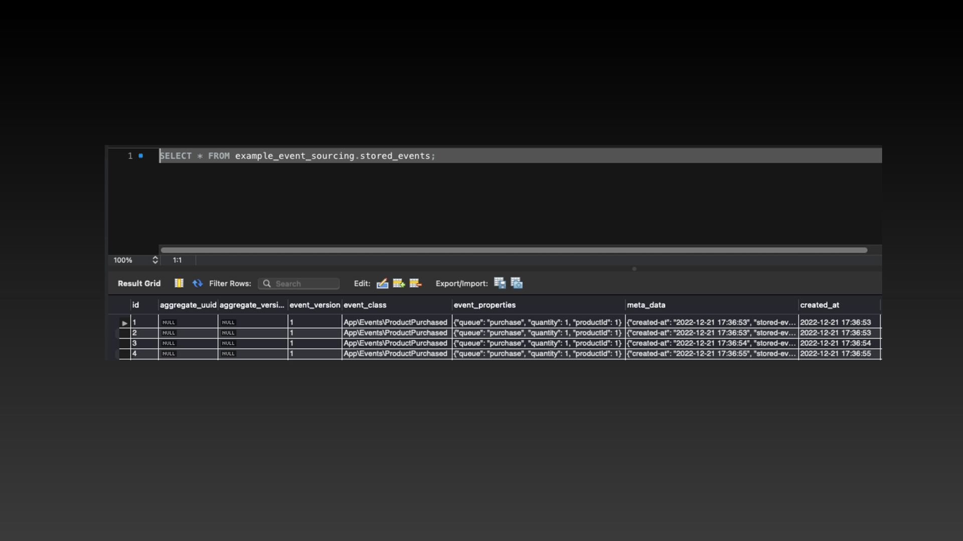Click the delete selected rows icon

(x=415, y=284)
